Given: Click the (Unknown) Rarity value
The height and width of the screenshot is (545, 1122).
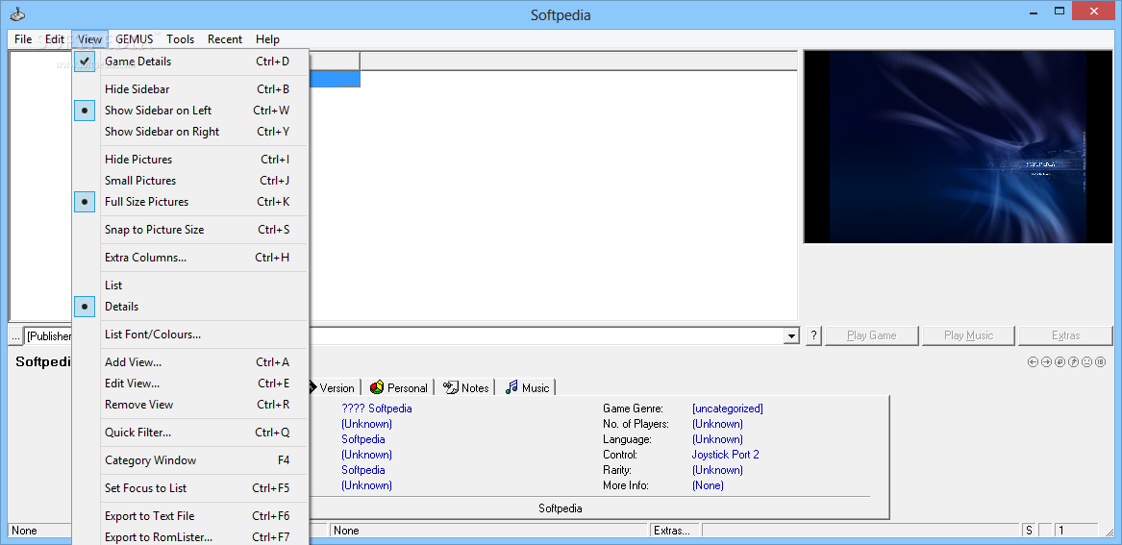Looking at the screenshot, I should click(717, 470).
